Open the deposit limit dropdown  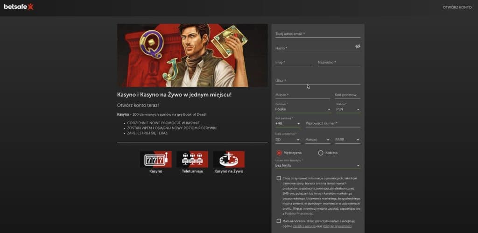pyautogui.click(x=317, y=165)
